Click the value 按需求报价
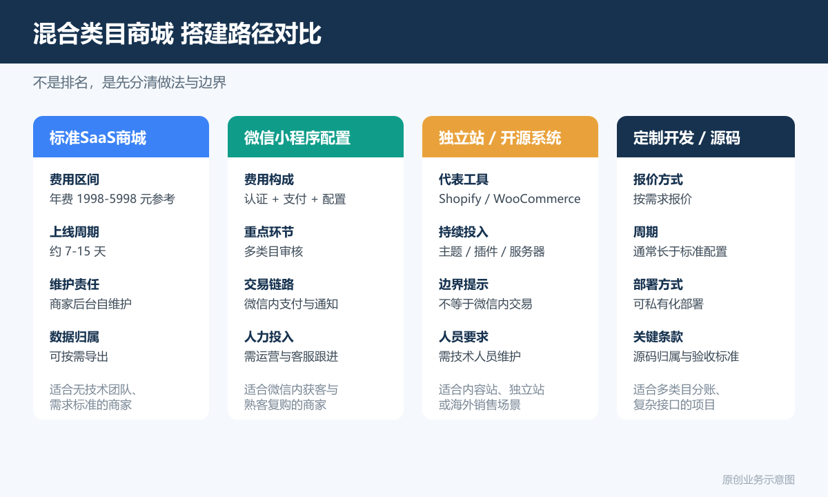 pyautogui.click(x=662, y=199)
